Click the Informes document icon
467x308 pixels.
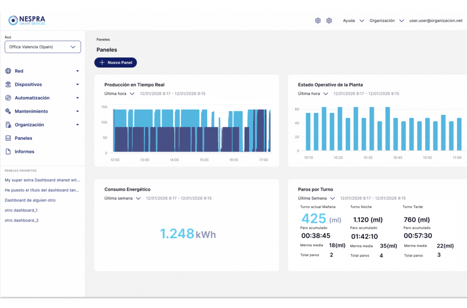[8, 152]
